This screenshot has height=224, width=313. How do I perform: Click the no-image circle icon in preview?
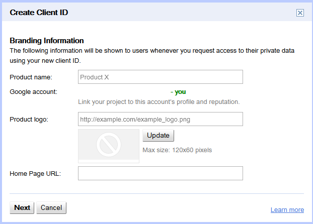[x=109, y=145]
